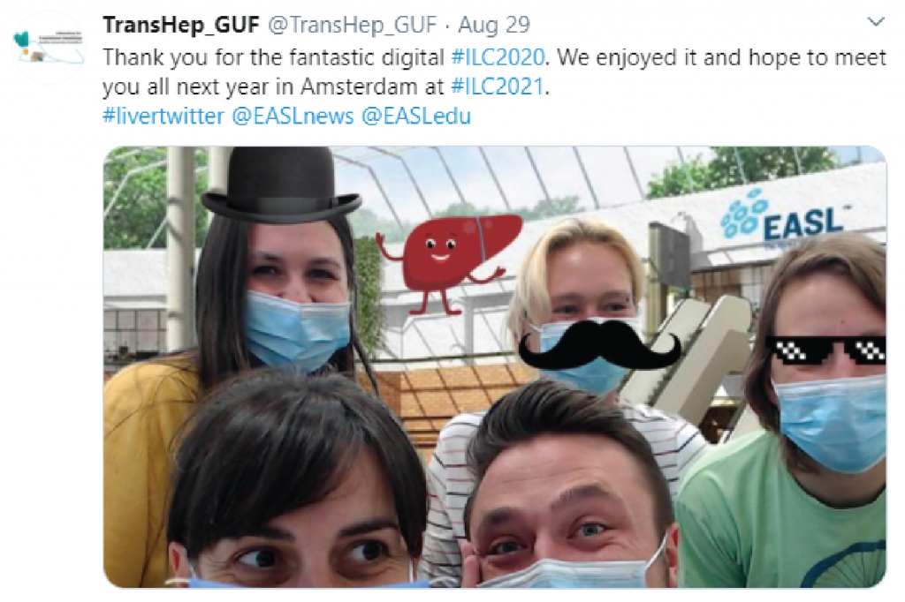Open the TransHep_GUF profile avatar
Screen dimensions: 905x602
(49, 48)
